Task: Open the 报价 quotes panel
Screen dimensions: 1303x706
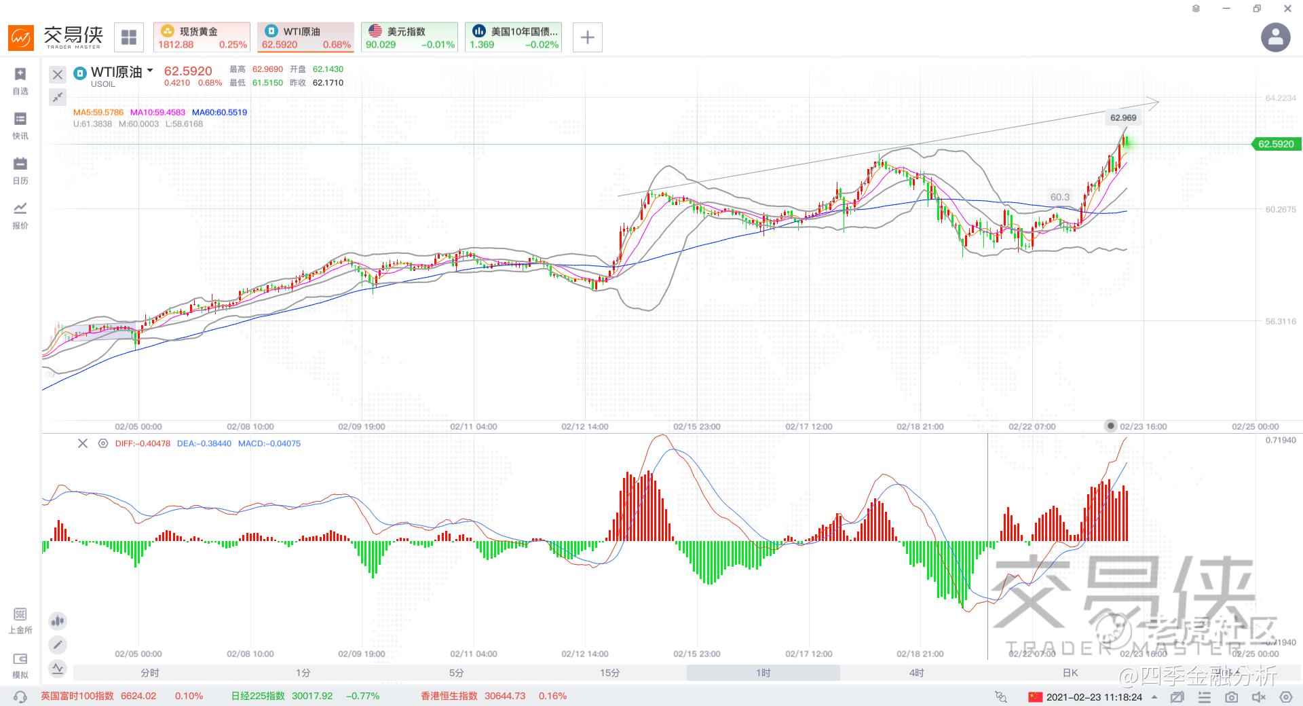Action: pyautogui.click(x=20, y=215)
